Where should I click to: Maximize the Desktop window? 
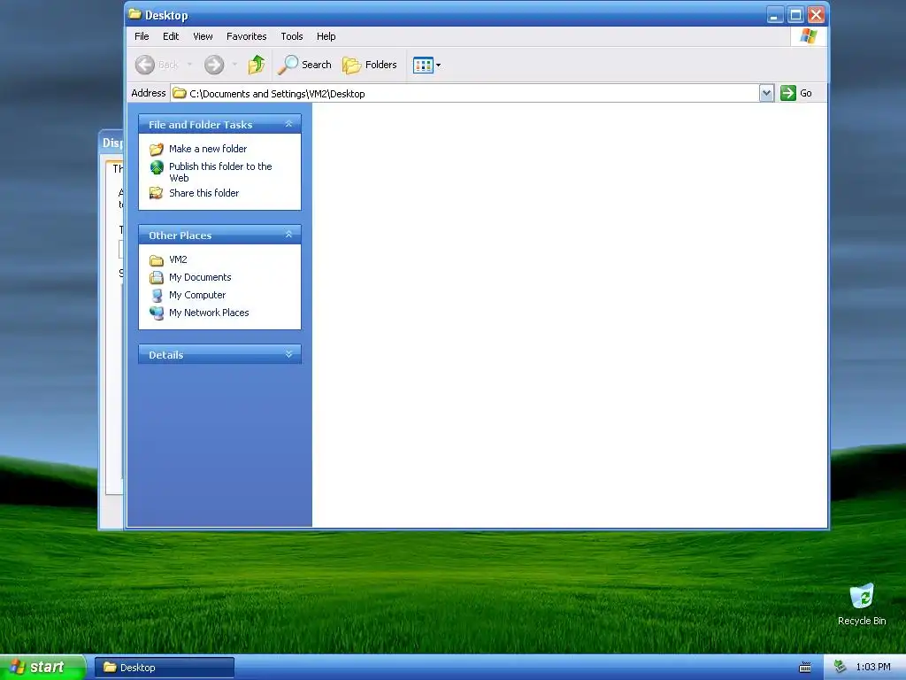click(x=795, y=14)
